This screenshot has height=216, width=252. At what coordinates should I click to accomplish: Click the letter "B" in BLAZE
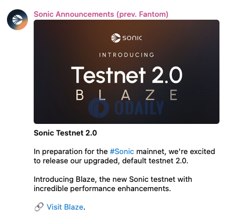click(x=80, y=95)
